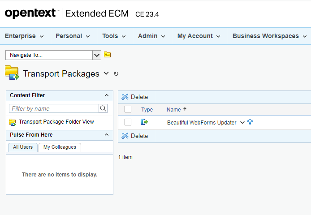Click the lightbulb icon beside Beautiful WebForms Updater

250,122
